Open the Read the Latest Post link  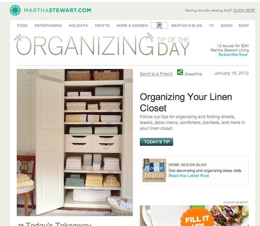coord(189,176)
